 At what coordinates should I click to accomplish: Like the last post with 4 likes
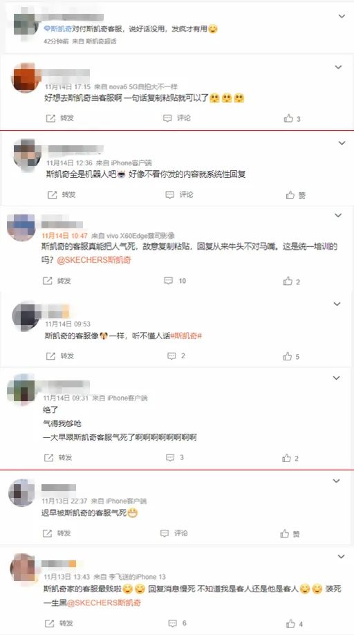coord(295,624)
